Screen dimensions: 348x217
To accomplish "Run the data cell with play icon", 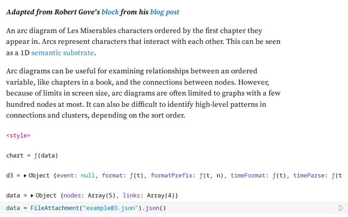I will [x=341, y=208].
